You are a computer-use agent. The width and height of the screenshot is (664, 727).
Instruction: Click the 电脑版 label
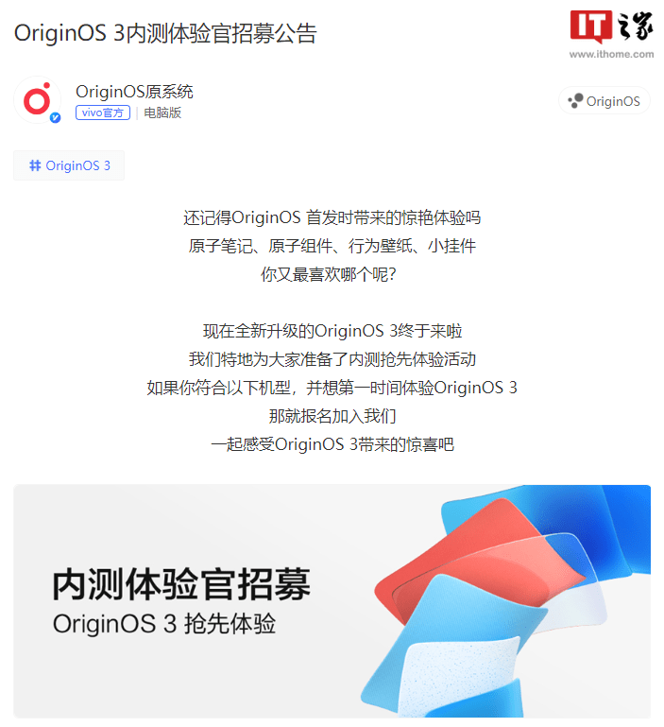click(162, 113)
